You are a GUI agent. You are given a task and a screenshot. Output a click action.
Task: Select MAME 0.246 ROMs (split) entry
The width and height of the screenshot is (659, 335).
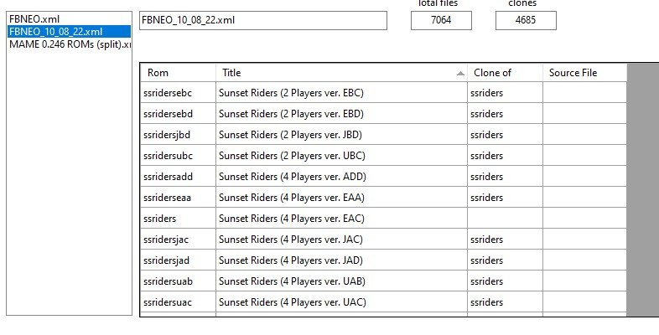[x=70, y=44]
